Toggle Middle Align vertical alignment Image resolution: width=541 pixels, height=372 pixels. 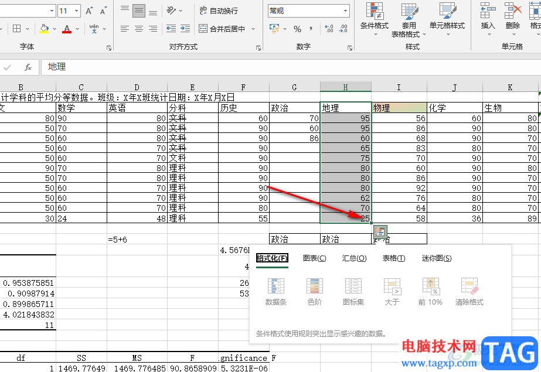[x=139, y=11]
